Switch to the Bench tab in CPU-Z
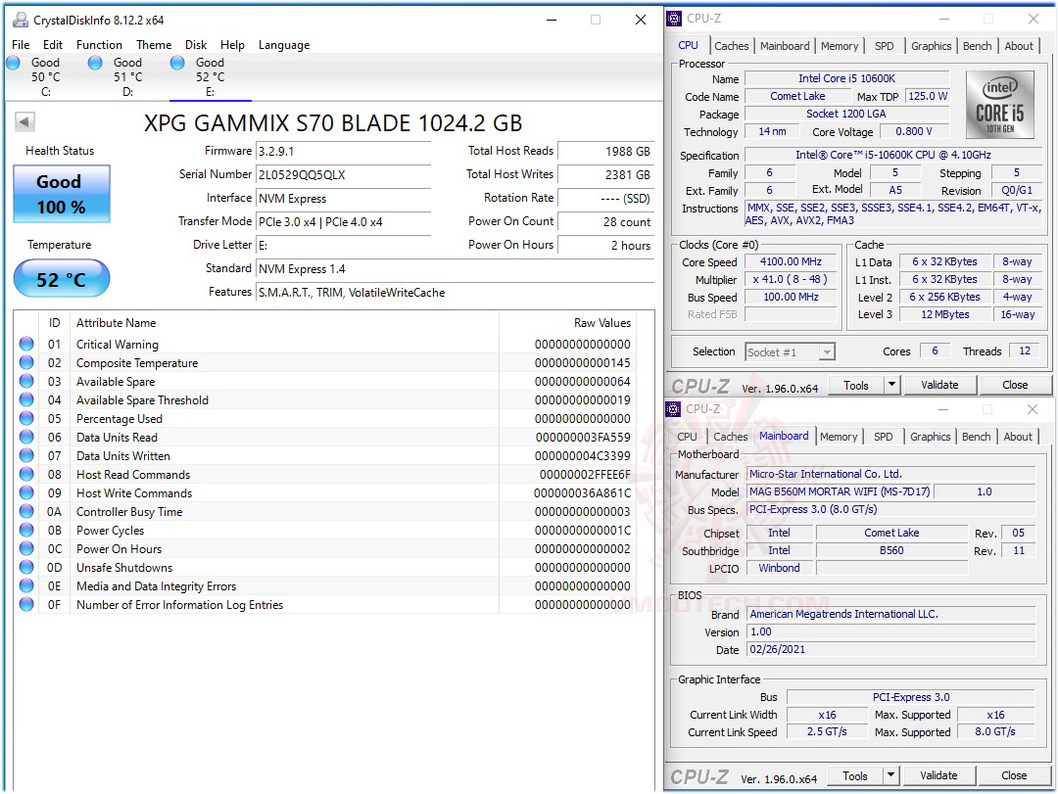Screen dimensions: 1058x794 point(977,45)
